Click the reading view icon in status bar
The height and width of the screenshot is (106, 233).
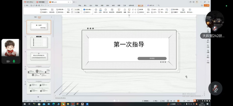(174, 101)
